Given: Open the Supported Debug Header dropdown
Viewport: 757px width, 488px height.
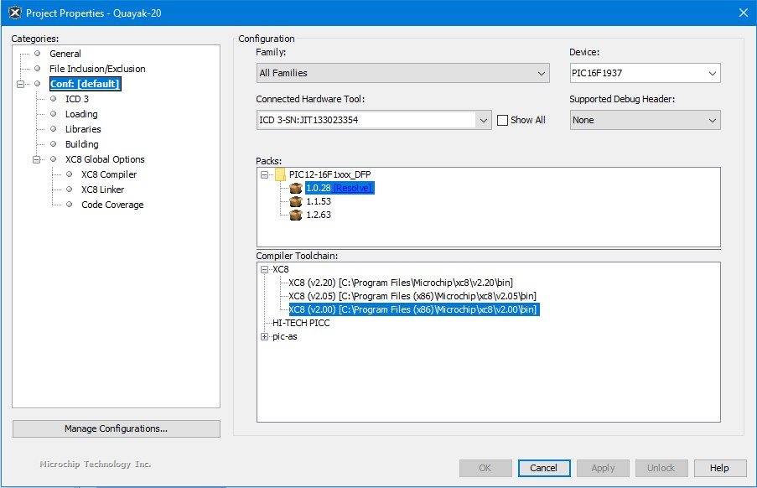Looking at the screenshot, I should [x=644, y=120].
